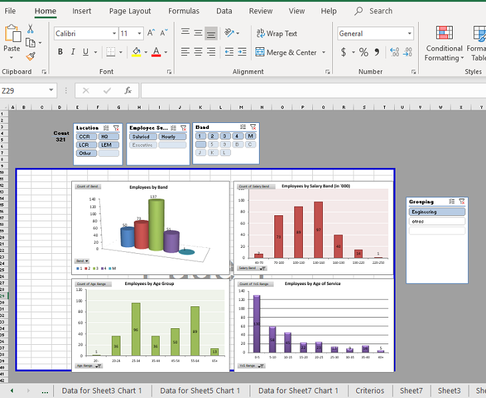This screenshot has height=398, width=486.
Task: Switch to the Criterios sheet tab
Action: click(369, 391)
